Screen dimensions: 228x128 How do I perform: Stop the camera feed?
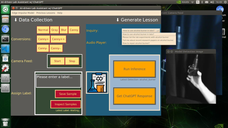pyautogui.click(x=72, y=61)
